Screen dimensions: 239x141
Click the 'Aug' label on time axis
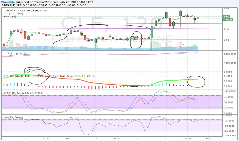coord(208,138)
